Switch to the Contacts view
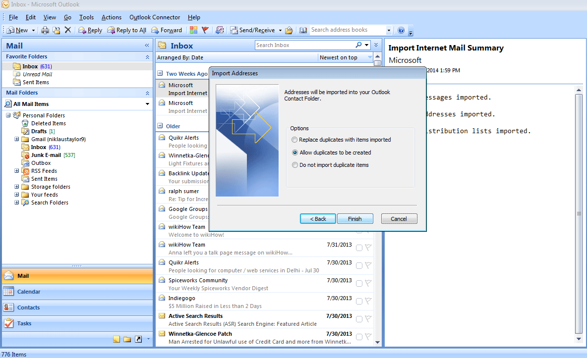Screen dimensions: 587x358 [x=30, y=307]
